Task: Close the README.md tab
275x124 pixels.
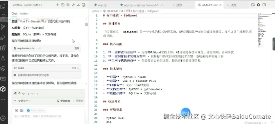Action: point(220,5)
